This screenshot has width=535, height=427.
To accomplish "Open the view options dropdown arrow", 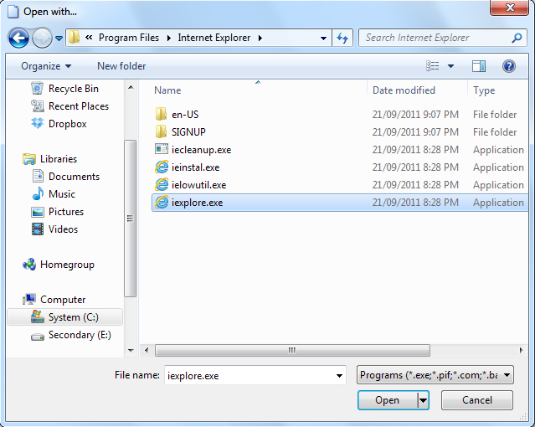I will click(450, 66).
